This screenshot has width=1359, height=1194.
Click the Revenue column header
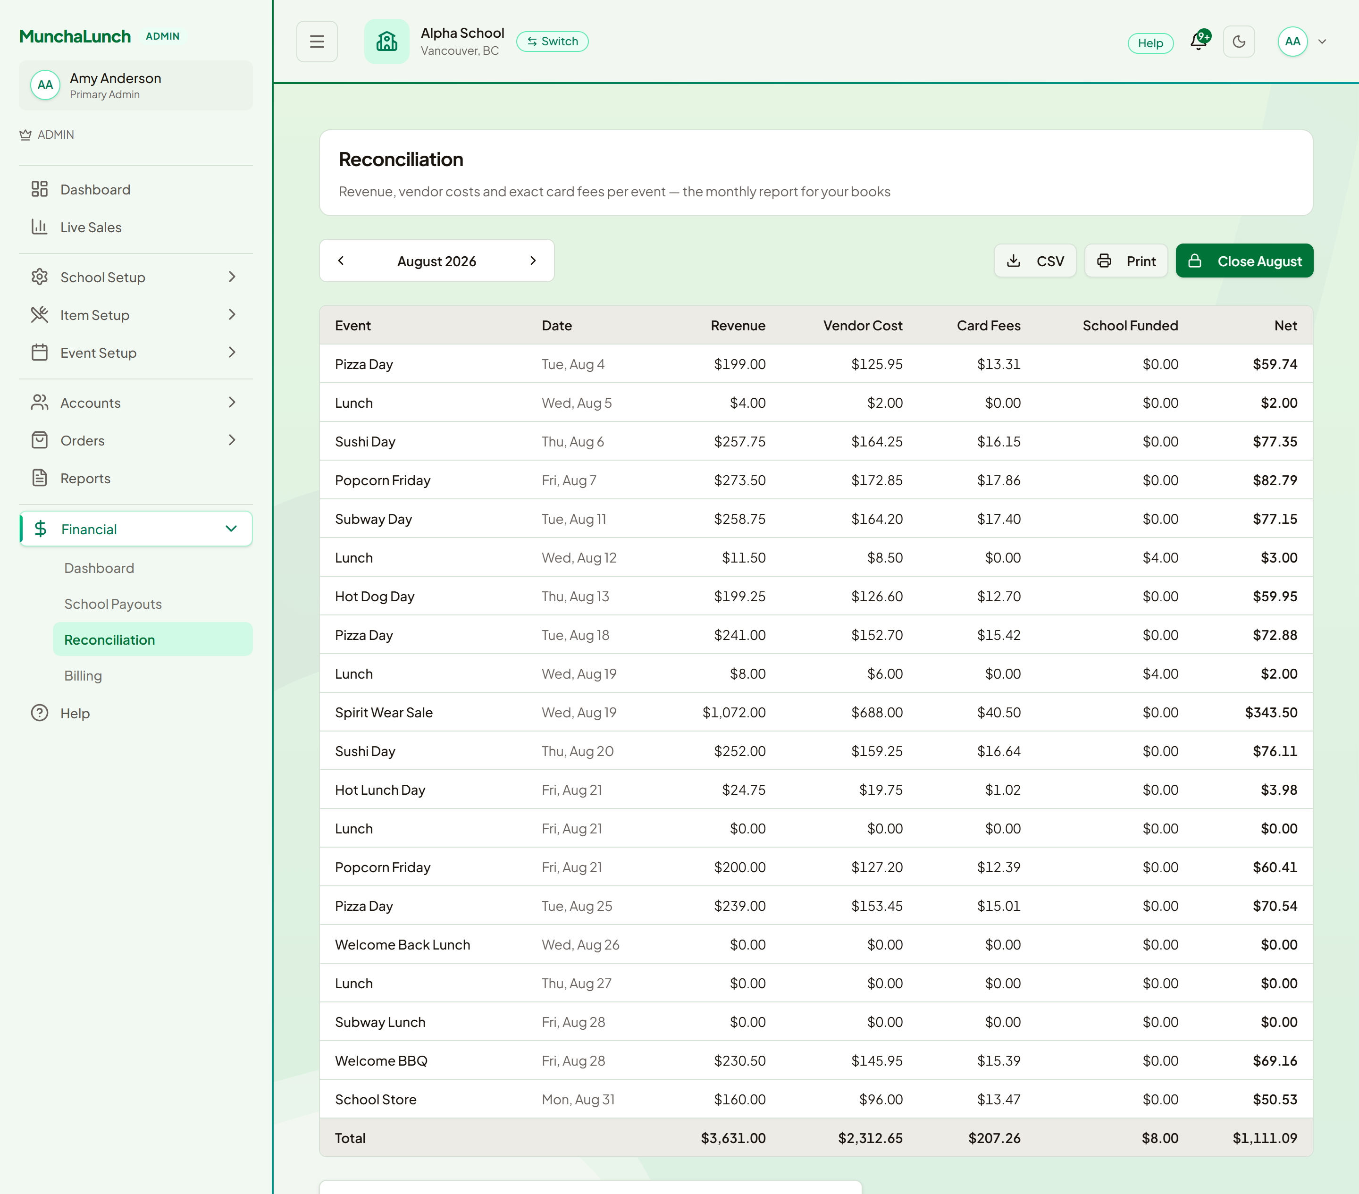click(738, 326)
